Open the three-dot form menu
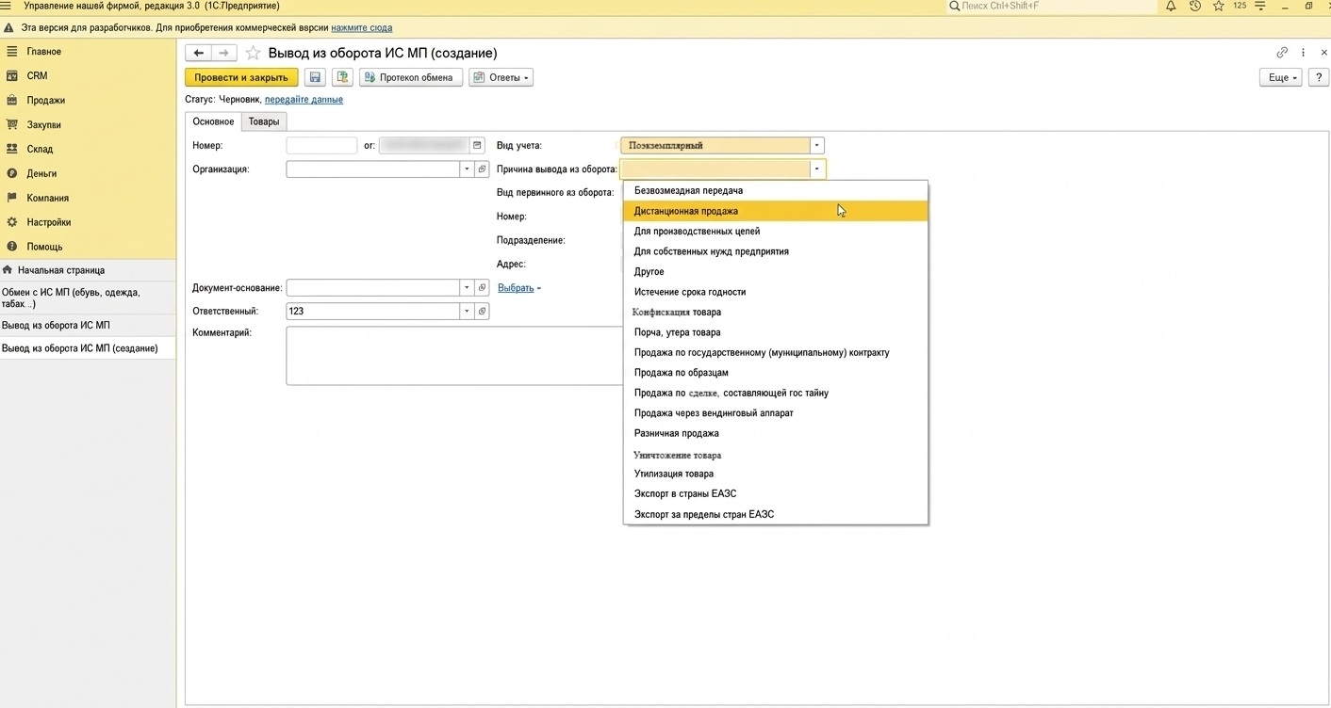The width and height of the screenshot is (1331, 708). [x=1304, y=53]
